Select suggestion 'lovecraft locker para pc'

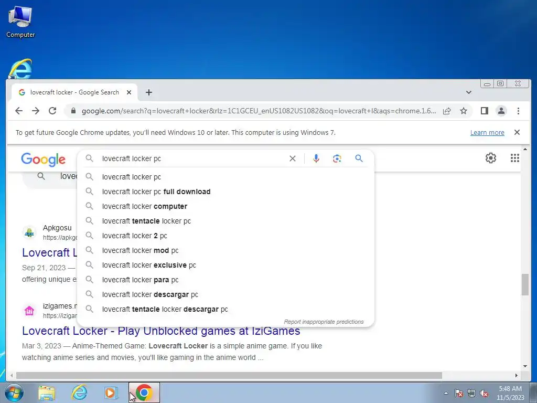coord(225,280)
